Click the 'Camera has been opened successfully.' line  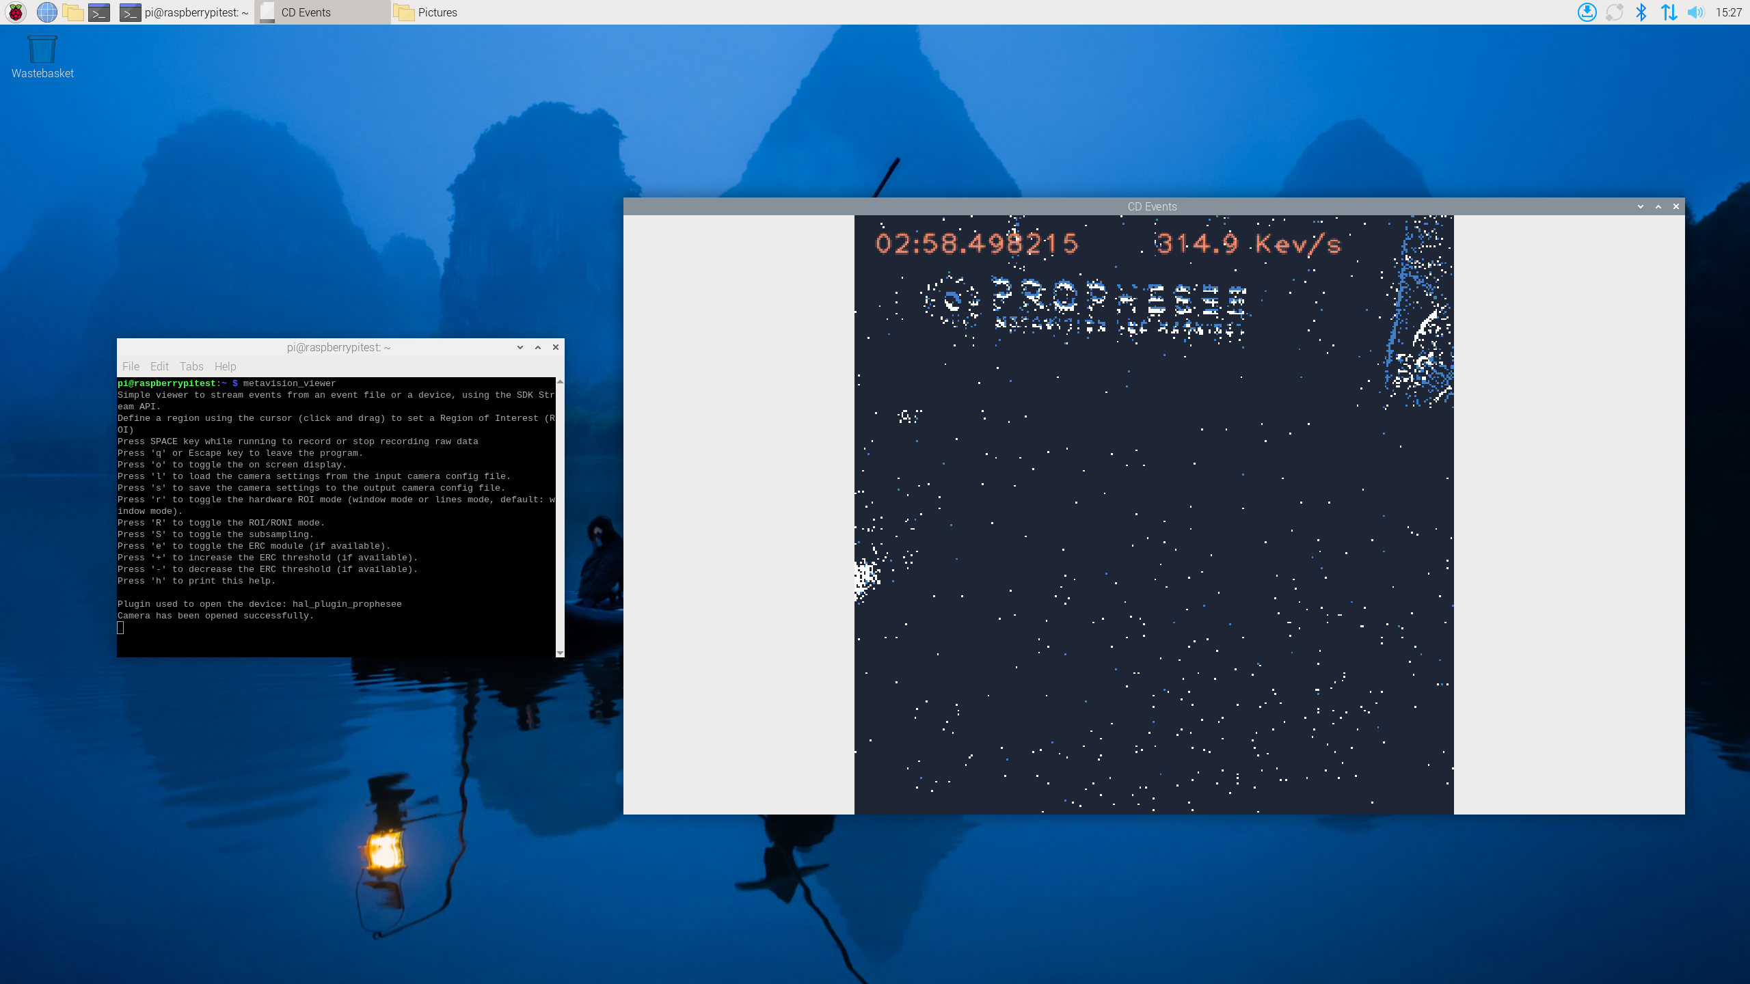click(x=215, y=616)
